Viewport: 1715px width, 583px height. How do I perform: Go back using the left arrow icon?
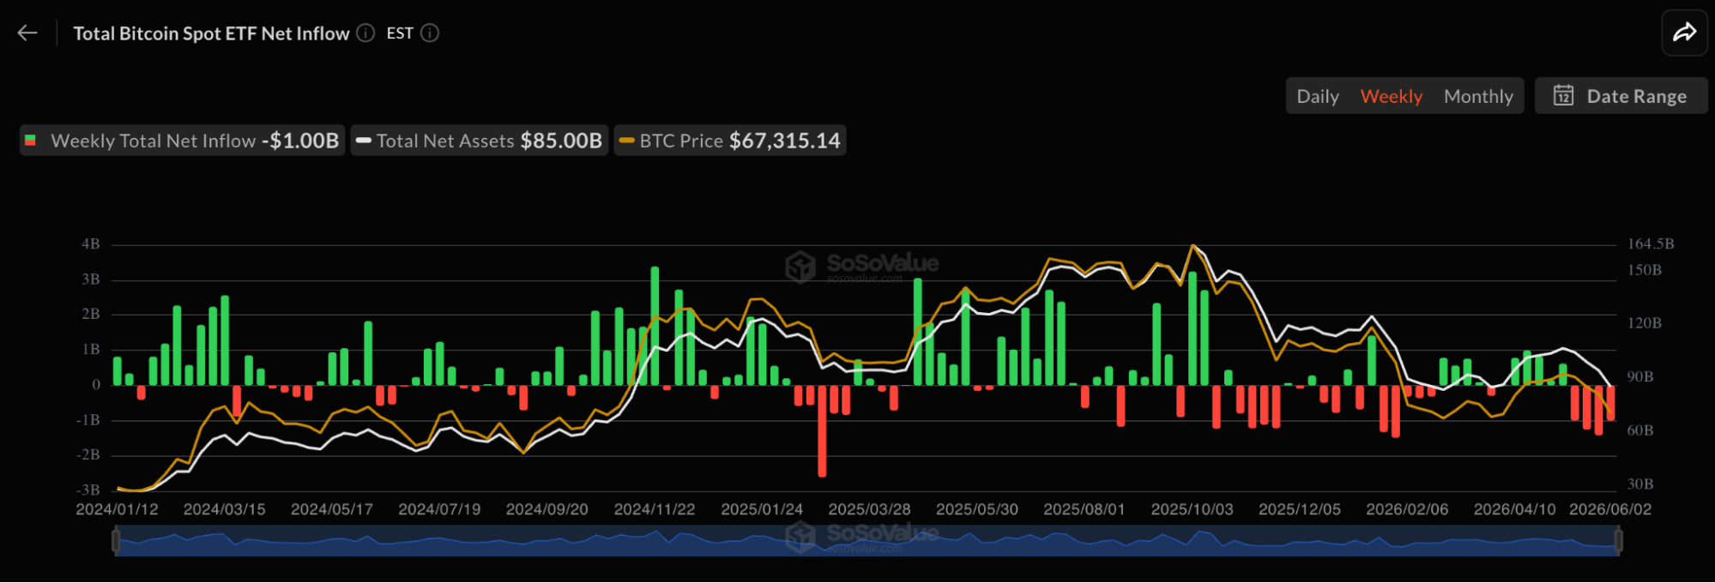[x=27, y=33]
